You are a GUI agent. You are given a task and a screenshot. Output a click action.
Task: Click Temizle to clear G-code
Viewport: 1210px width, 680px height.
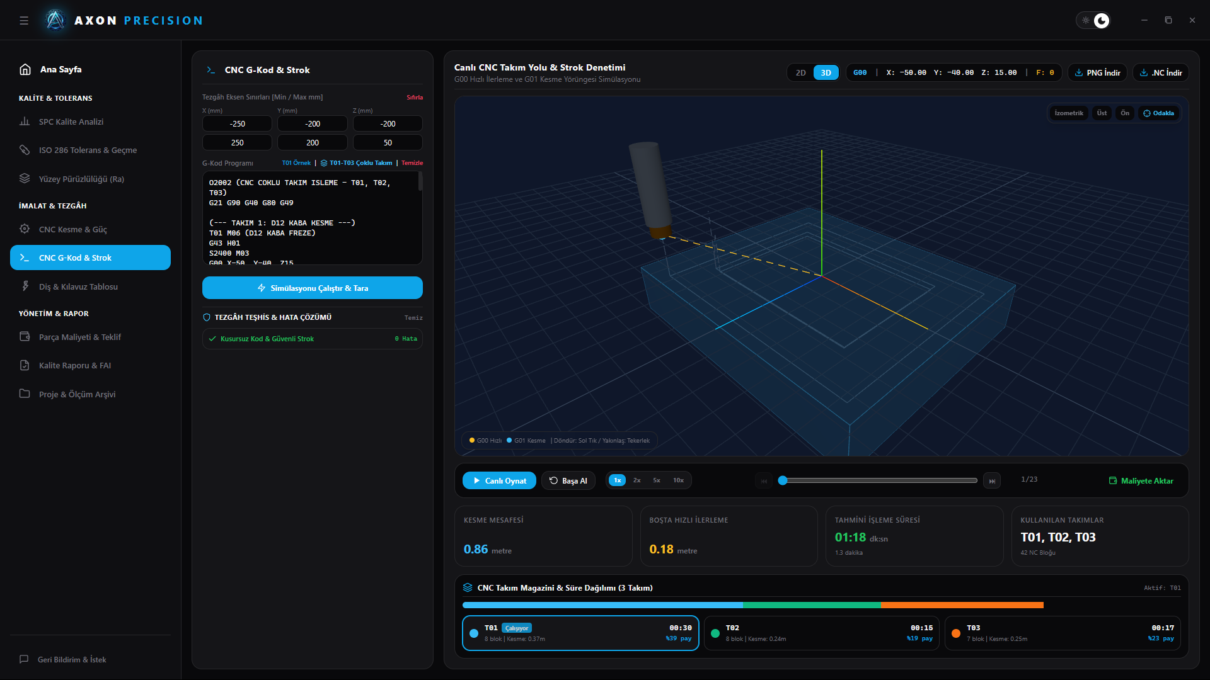click(x=412, y=163)
